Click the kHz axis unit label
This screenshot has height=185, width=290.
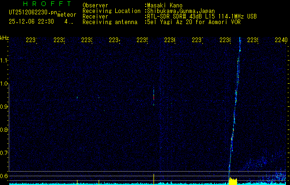click(4, 38)
